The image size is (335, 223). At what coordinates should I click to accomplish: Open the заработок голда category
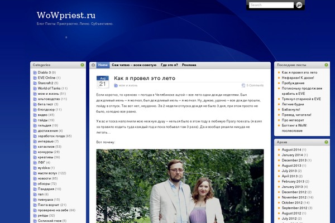[51, 136]
